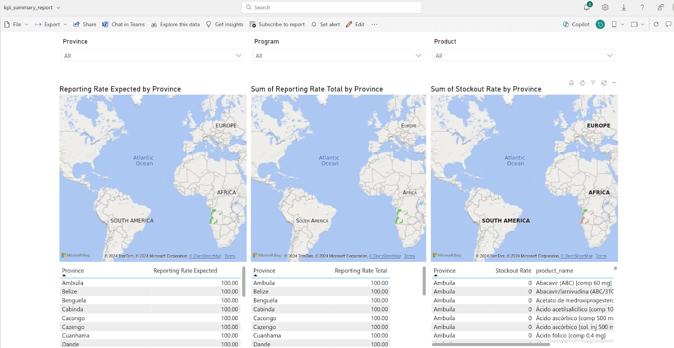The height and width of the screenshot is (348, 674).
Task: Click Explore this data
Action: 175,24
